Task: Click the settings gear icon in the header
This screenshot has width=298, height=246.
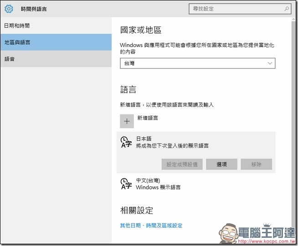Action: (x=9, y=9)
